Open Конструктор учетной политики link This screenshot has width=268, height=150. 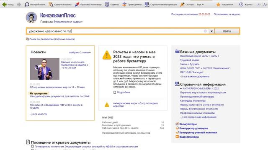point(198,132)
